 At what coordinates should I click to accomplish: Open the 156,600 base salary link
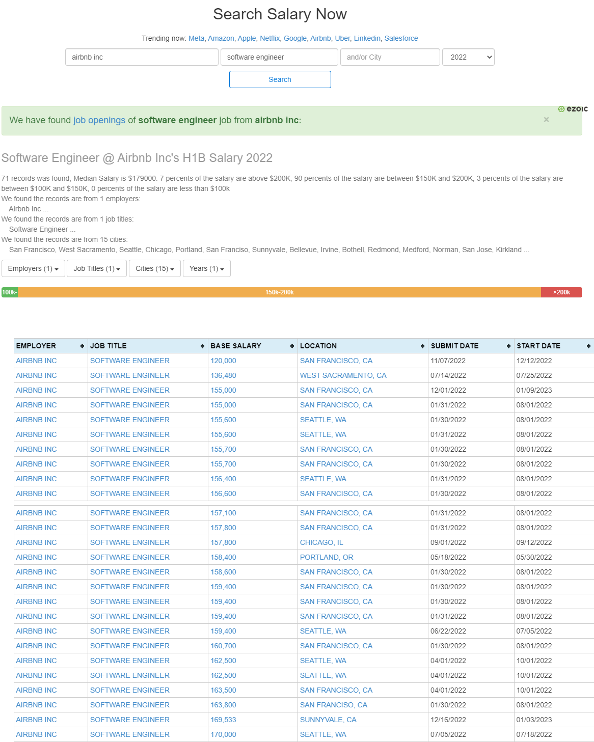(x=223, y=493)
